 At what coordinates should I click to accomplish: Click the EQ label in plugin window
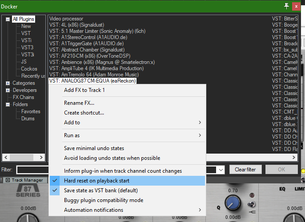click(282, 189)
